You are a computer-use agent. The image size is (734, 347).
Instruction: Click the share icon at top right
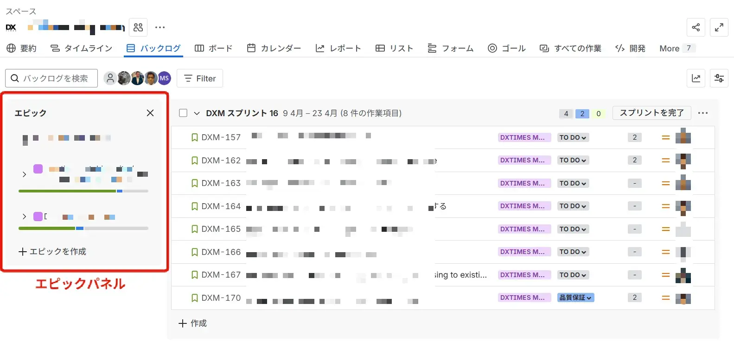pyautogui.click(x=696, y=27)
